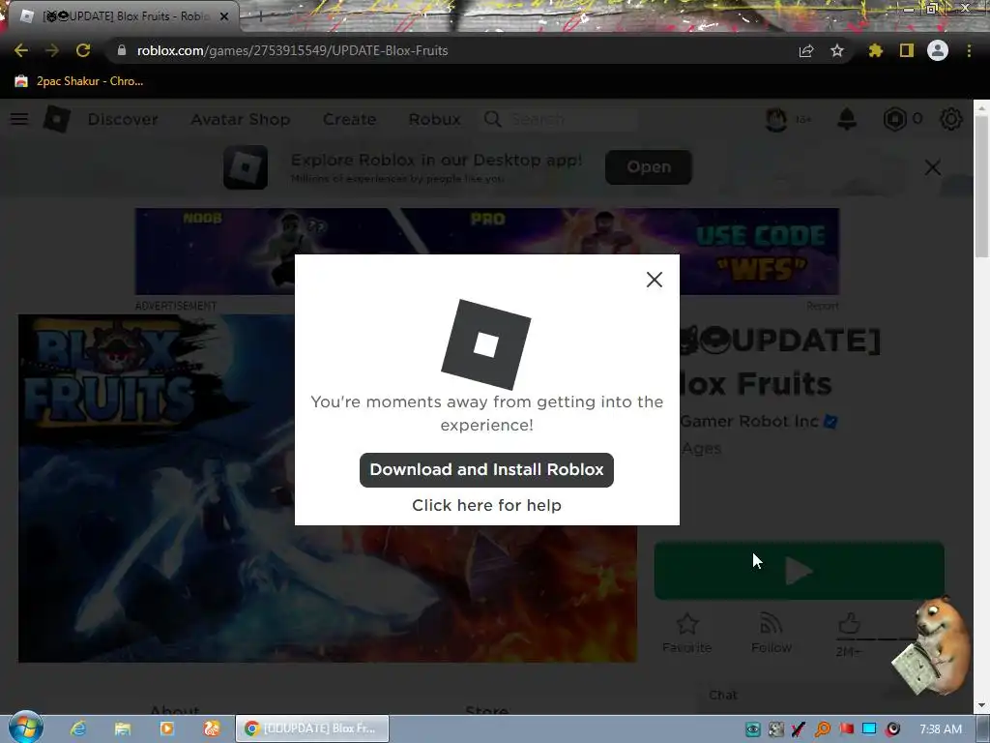The image size is (990, 743).
Task: Open the Chrome three-dot menu
Action: pos(969,50)
